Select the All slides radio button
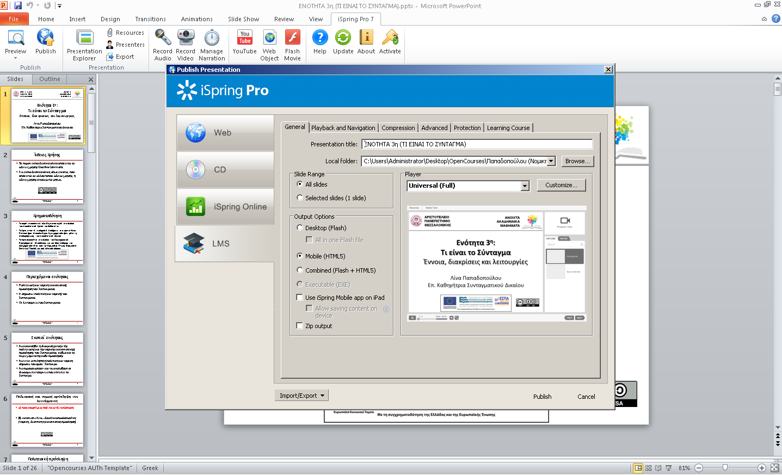This screenshot has width=782, height=475. (300, 184)
